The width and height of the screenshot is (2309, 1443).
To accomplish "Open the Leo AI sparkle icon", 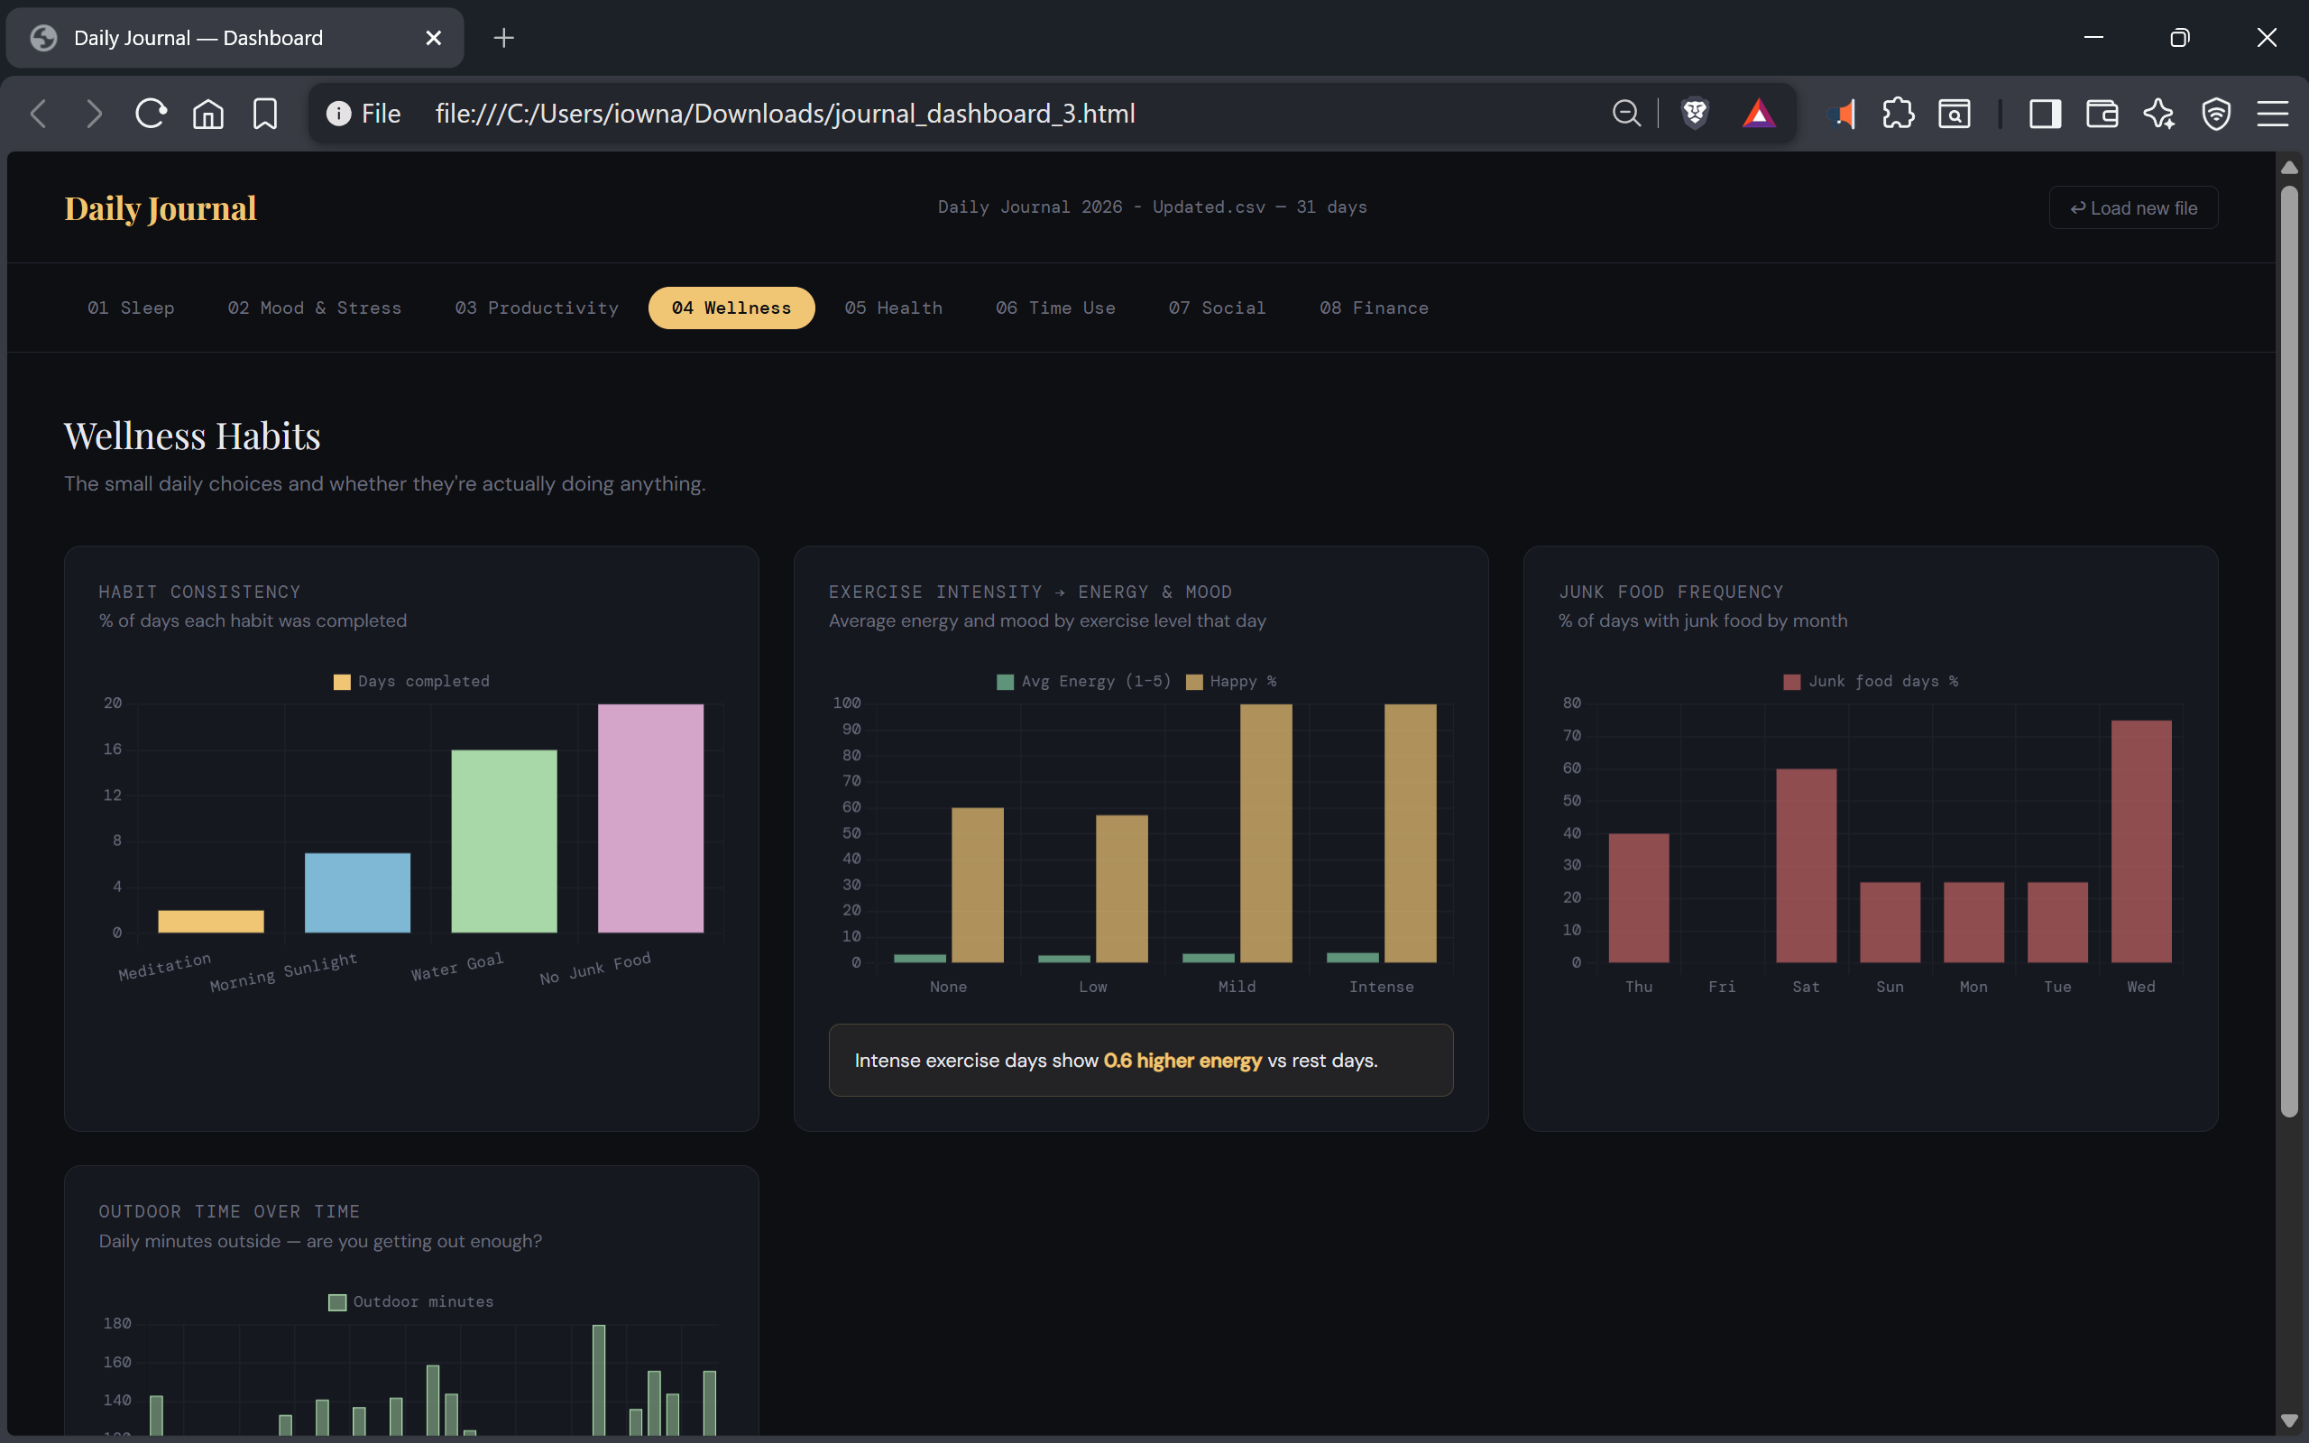I will point(2159,114).
